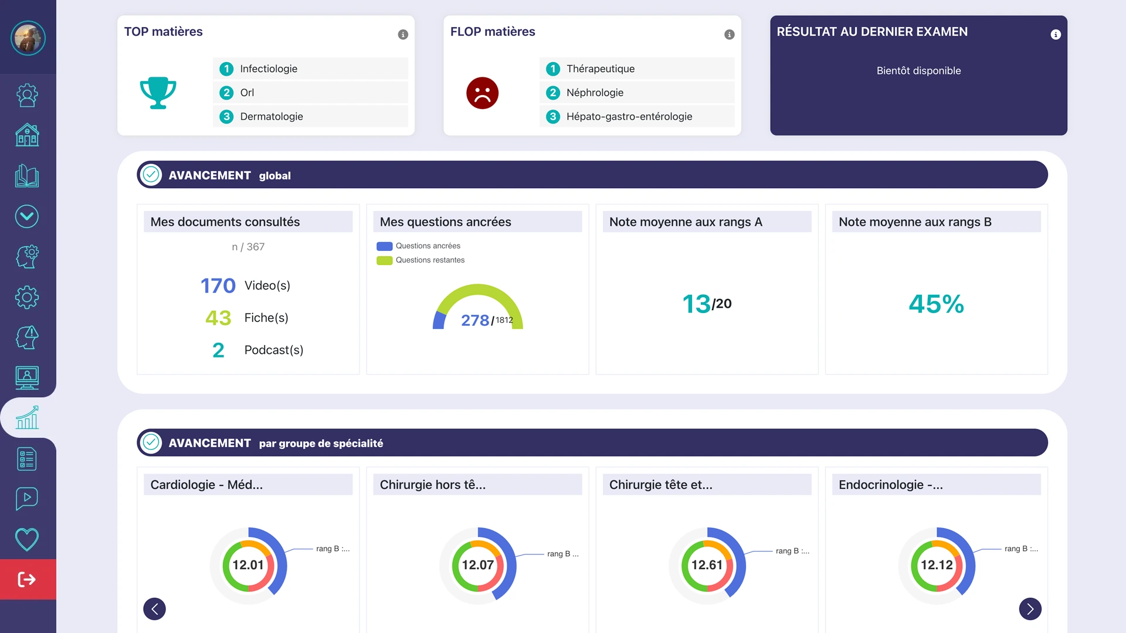This screenshot has height=633, width=1126.
Task: Click the heart favorites sidebar icon
Action: (27, 539)
